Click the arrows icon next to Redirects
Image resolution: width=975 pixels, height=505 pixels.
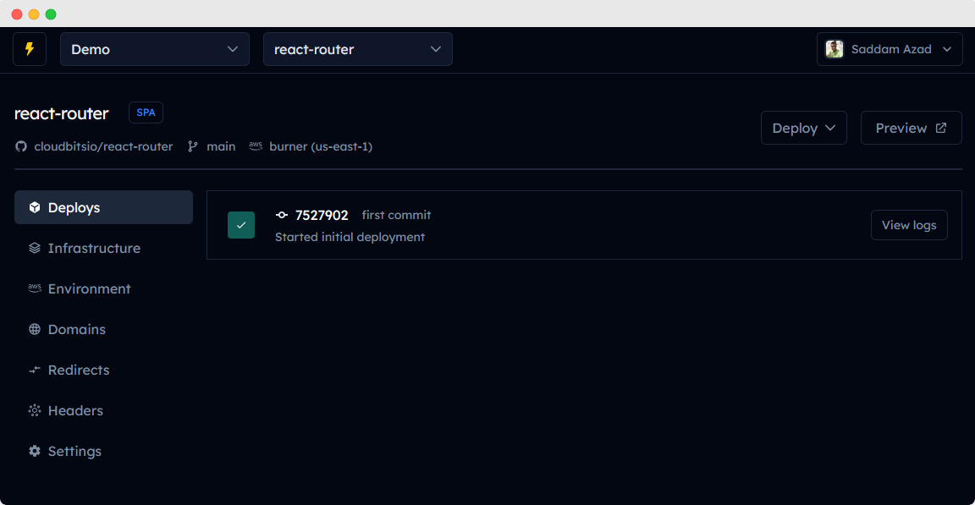34,370
